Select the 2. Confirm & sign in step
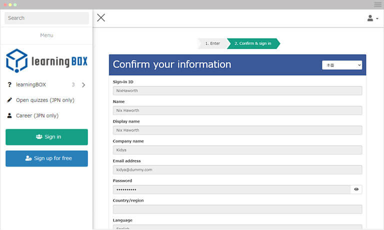This screenshot has width=384, height=230. 252,43
